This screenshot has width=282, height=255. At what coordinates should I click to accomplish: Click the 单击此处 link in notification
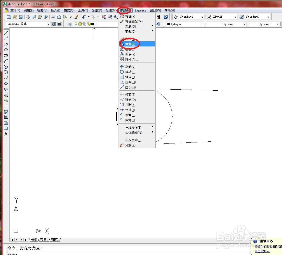pos(262,251)
